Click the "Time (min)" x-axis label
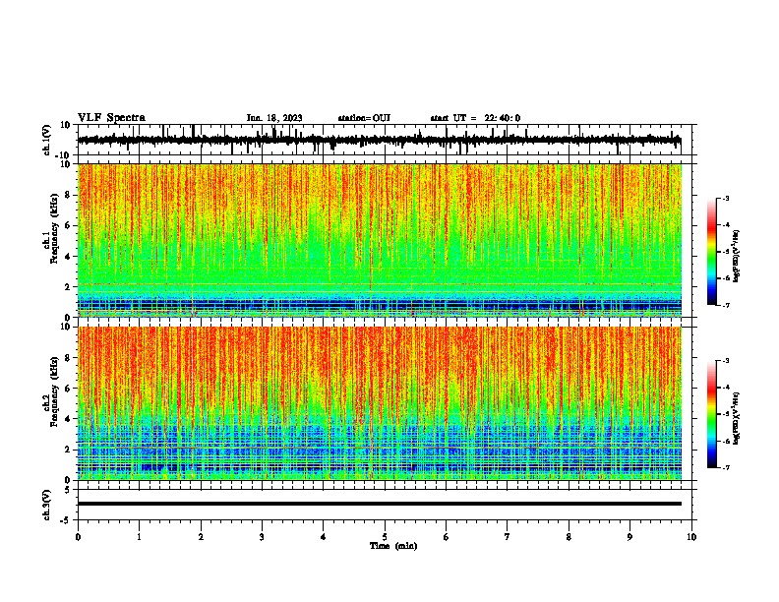Viewport: 779px width, 602px height. (393, 546)
